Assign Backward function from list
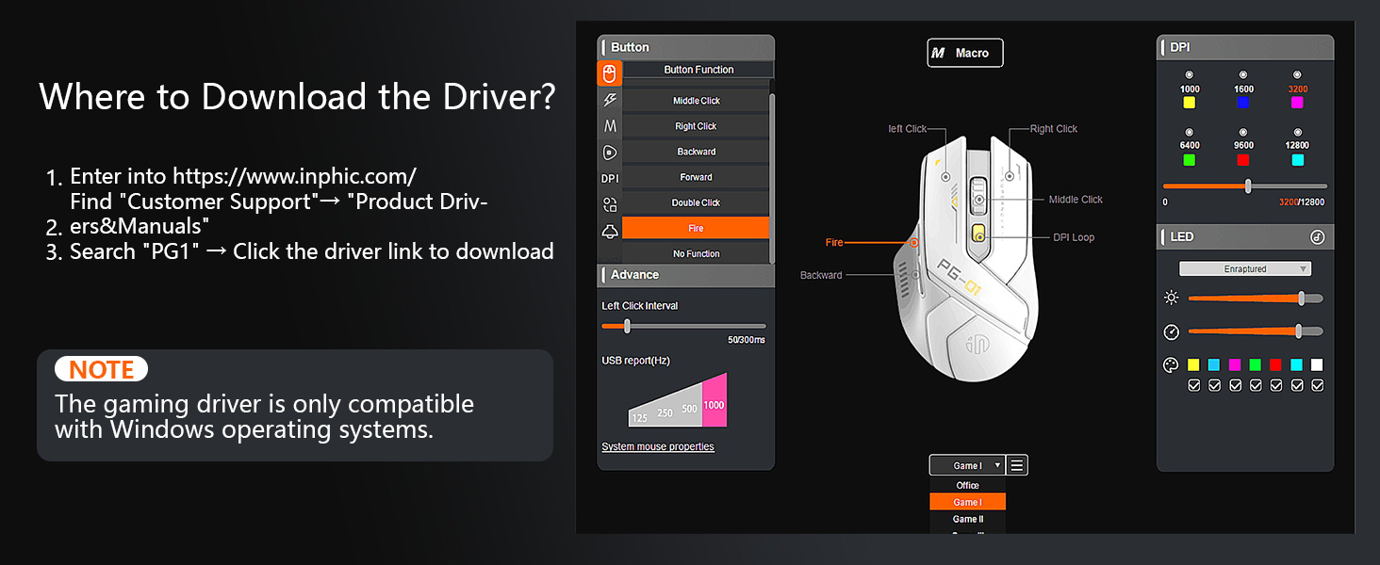The height and width of the screenshot is (565, 1380). click(x=696, y=152)
